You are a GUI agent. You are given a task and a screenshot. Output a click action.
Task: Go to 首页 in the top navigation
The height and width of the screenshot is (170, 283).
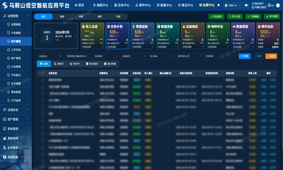click(x=79, y=5)
